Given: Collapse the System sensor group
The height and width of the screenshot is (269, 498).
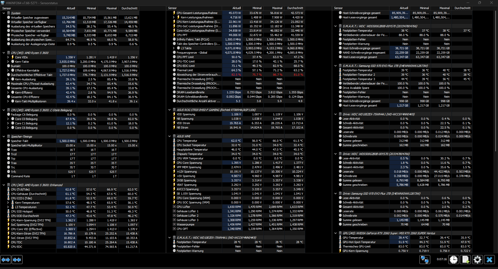Looking at the screenshot, I should pos(4,13).
